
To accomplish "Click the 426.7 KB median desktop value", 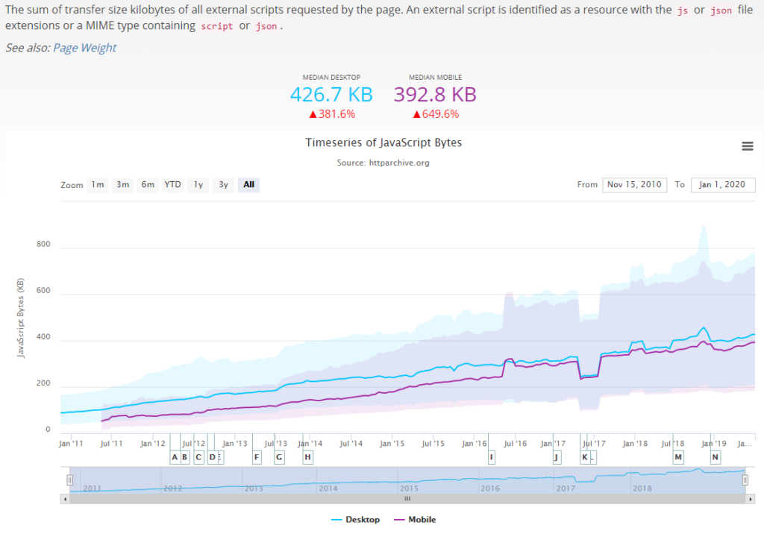I will 331,95.
